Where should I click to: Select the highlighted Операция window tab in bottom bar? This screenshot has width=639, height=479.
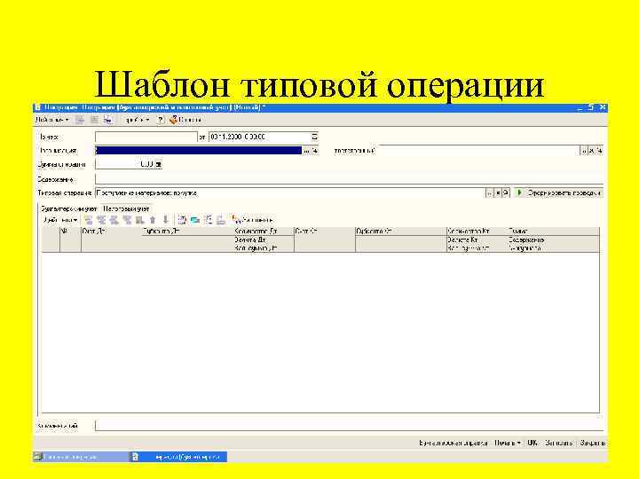coord(178,457)
